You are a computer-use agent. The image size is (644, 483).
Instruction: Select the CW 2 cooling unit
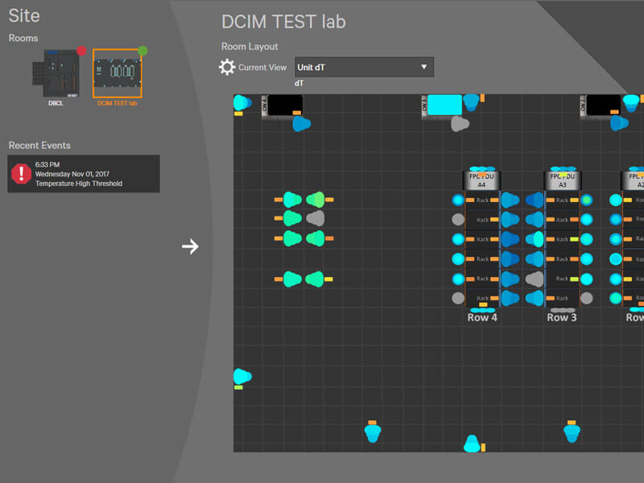coord(603,105)
